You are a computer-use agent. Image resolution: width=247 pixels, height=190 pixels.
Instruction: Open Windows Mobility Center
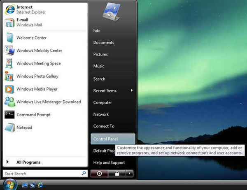pos(39,51)
